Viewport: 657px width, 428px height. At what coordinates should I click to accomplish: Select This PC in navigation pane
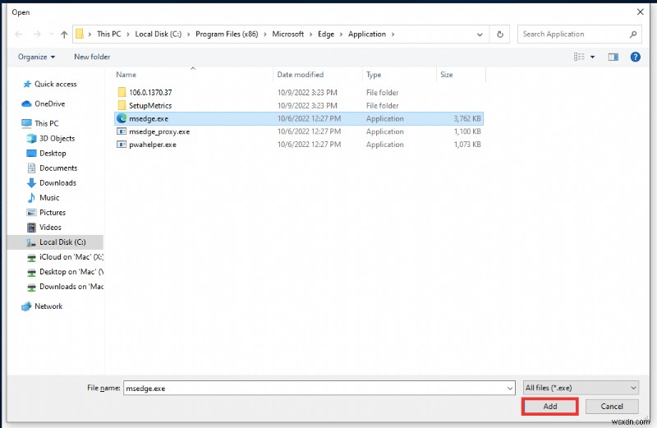[x=47, y=123]
